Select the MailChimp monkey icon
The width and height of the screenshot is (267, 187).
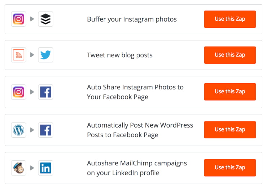point(18,168)
